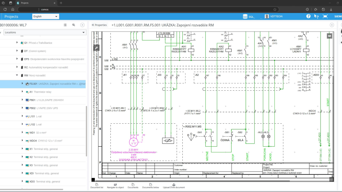This screenshot has height=192, width=342.
Task: Click the fullscreen icon in blue header
Action: pyautogui.click(x=325, y=16)
